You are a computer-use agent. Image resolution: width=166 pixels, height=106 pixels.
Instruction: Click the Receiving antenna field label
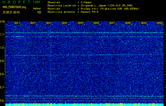[x=61, y=12]
